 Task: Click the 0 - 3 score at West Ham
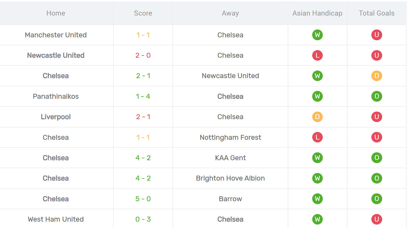(x=143, y=219)
